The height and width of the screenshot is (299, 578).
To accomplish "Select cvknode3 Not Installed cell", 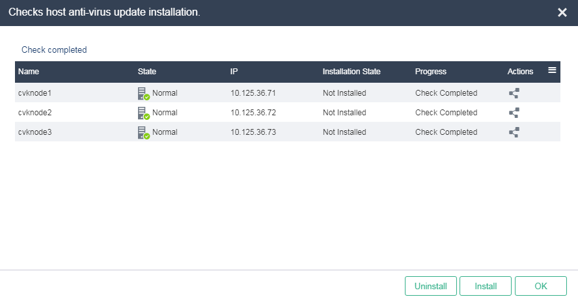I will click(344, 132).
